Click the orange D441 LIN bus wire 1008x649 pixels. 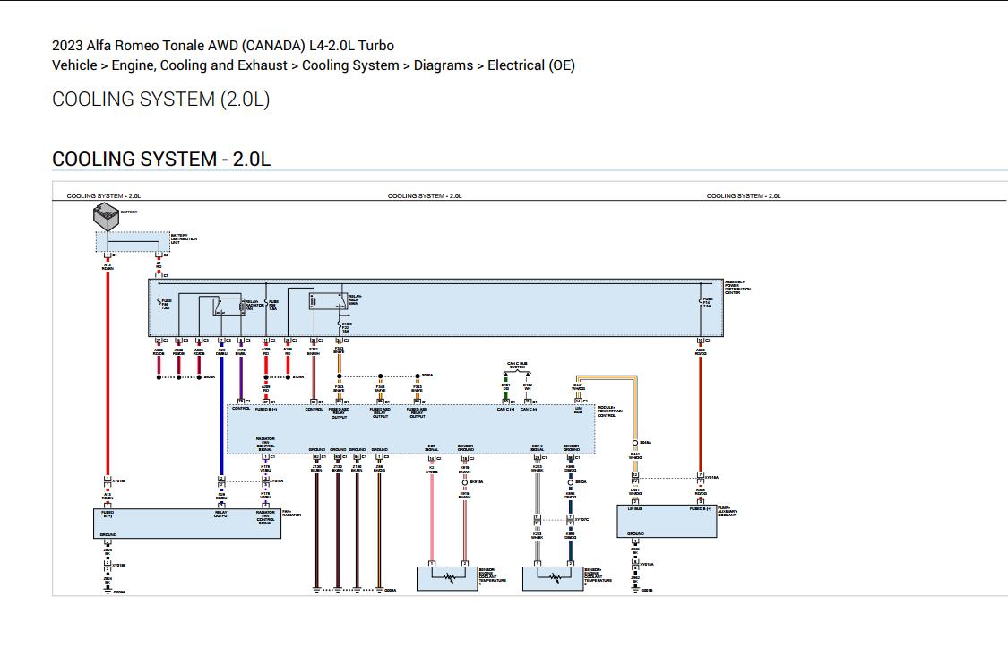[636, 408]
